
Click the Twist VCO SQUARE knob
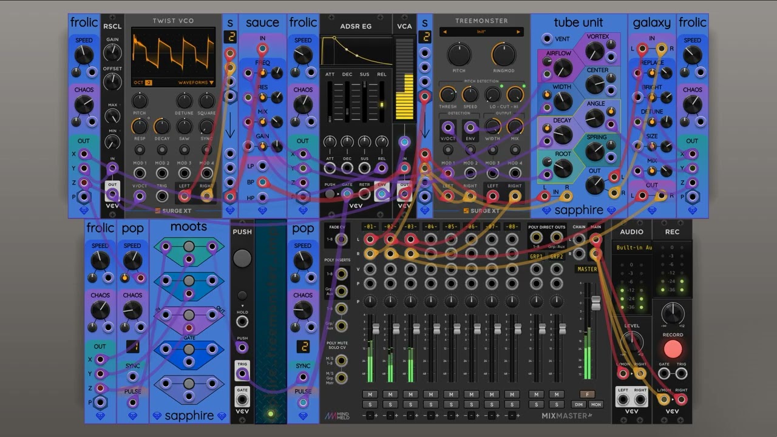[x=206, y=101]
